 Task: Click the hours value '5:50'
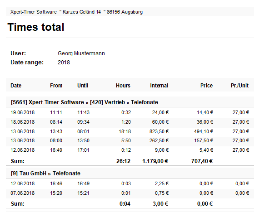126,140
